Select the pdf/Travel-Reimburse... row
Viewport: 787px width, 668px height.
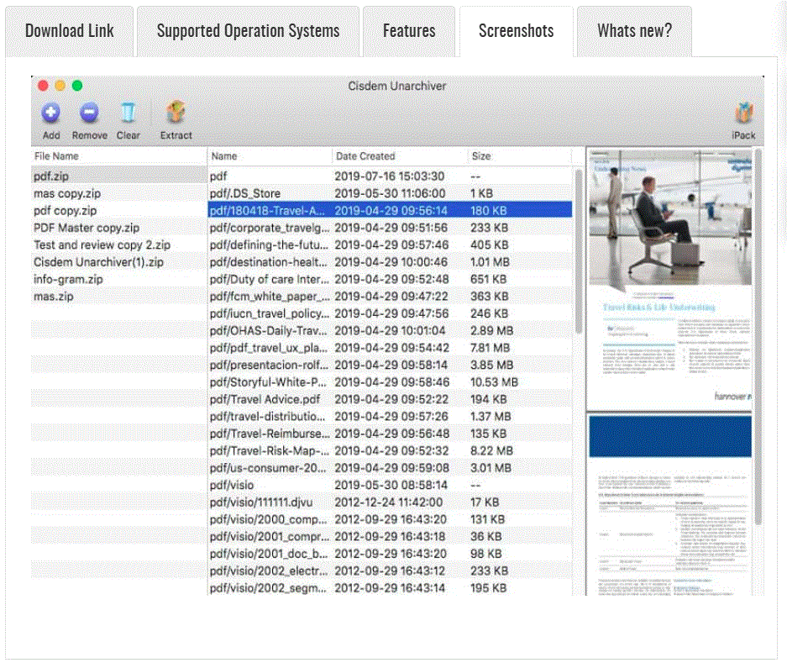click(x=390, y=434)
